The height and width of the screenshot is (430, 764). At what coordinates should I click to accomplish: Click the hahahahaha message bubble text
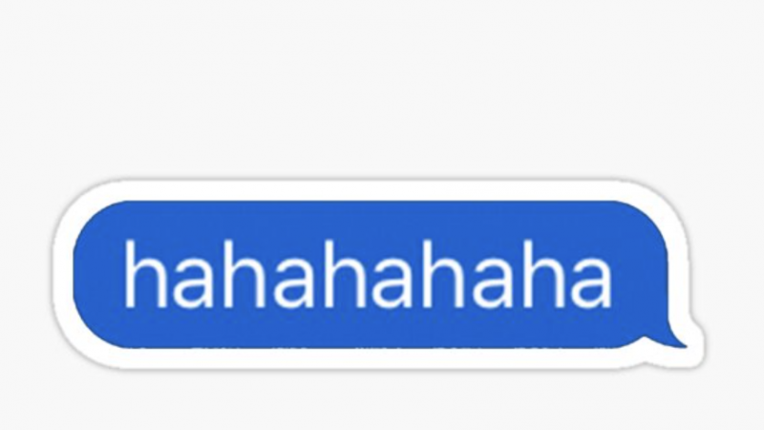369,274
